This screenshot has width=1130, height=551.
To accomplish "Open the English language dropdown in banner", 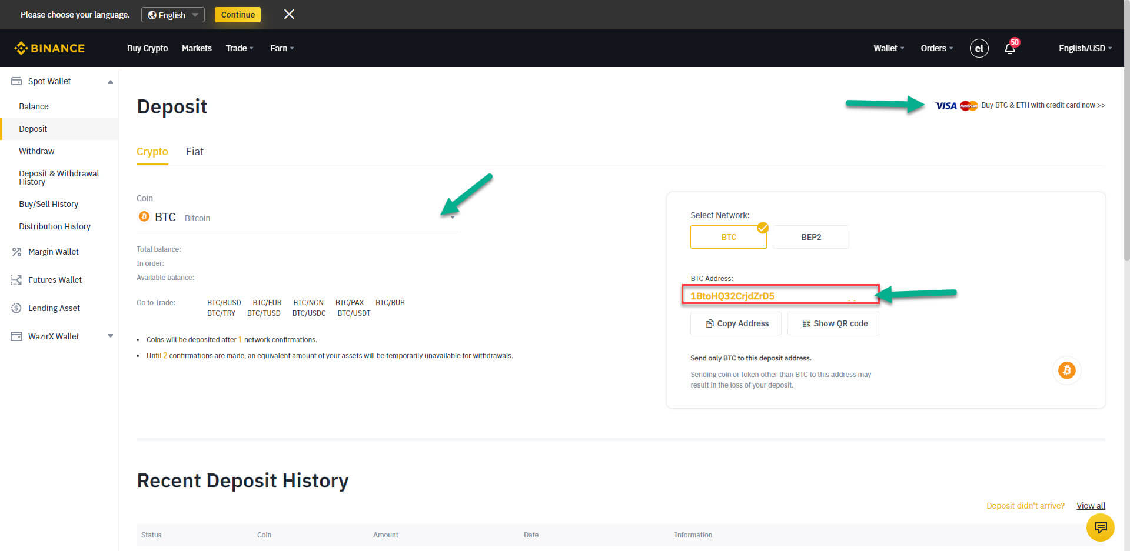I will coord(173,15).
